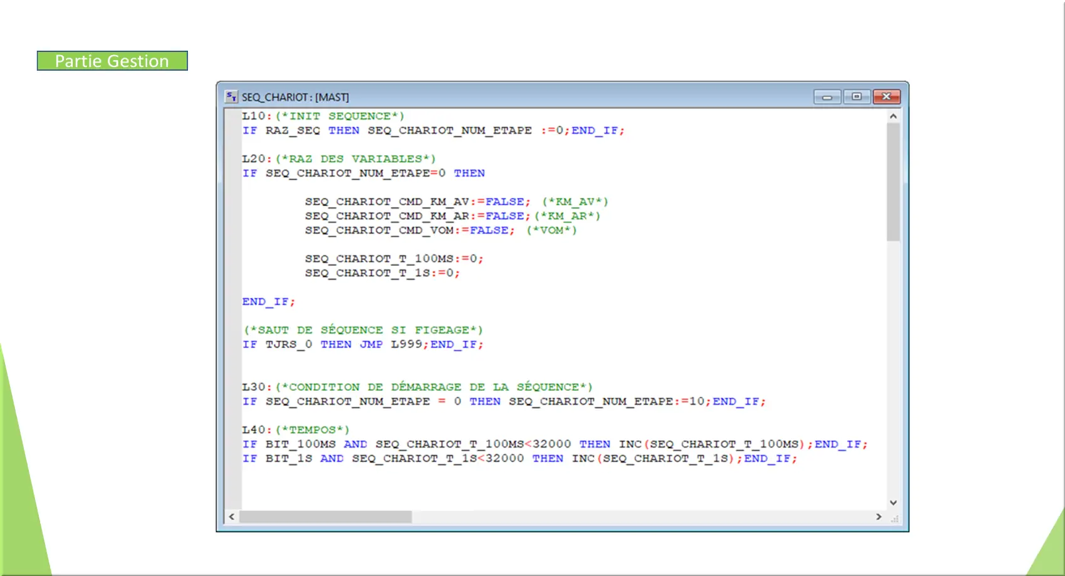Maximize the SEQ_CHARIOT window
This screenshot has height=576, width=1065.
click(x=856, y=96)
